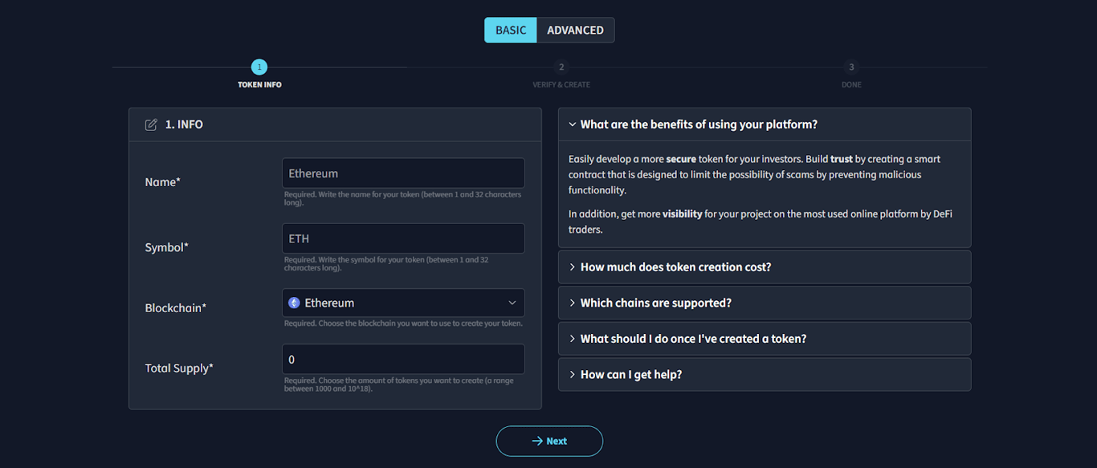1097x468 pixels.
Task: Click the TOKEN INFO step label
Action: click(x=259, y=84)
